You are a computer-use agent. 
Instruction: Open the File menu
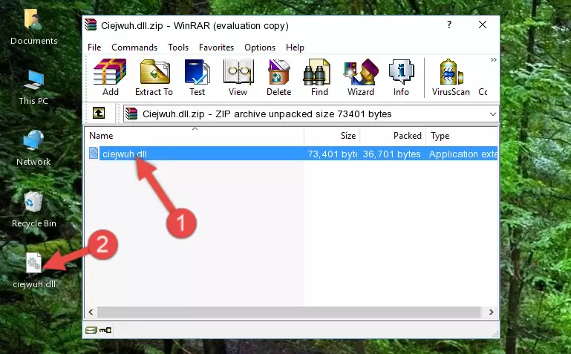[x=94, y=47]
